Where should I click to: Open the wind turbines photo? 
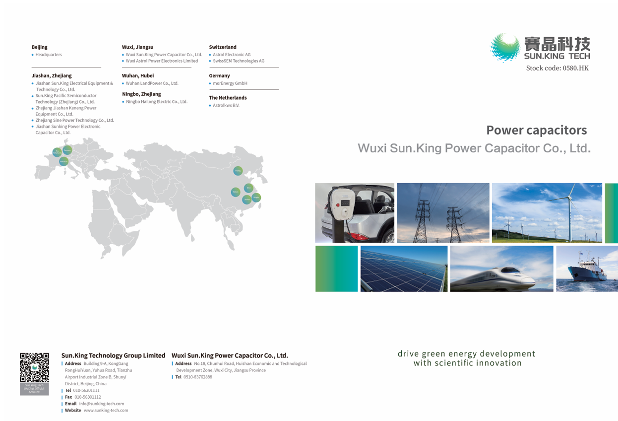547,213
